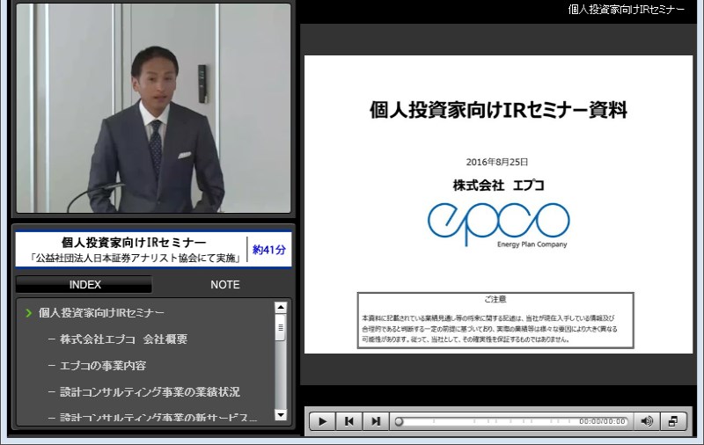Click the 株式会社 エプコ text on slide
The image size is (704, 445).
498,185
